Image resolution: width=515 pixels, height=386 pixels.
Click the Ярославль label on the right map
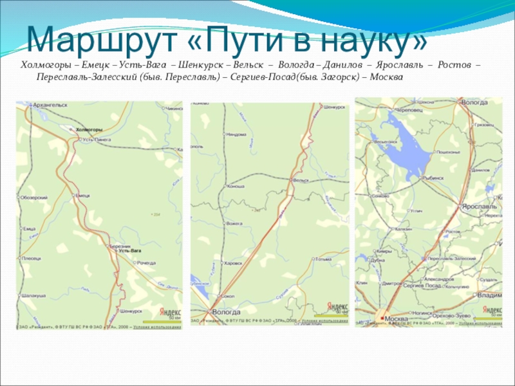pyautogui.click(x=480, y=207)
